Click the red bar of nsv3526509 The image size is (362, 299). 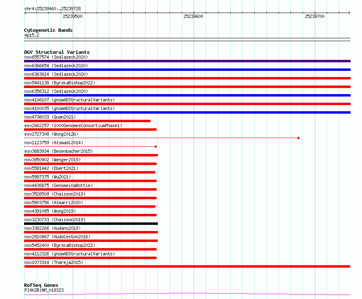click(90, 198)
